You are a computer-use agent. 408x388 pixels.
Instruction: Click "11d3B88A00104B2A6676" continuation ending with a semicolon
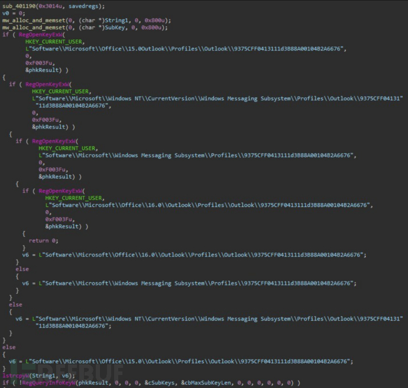pyautogui.click(x=72, y=326)
